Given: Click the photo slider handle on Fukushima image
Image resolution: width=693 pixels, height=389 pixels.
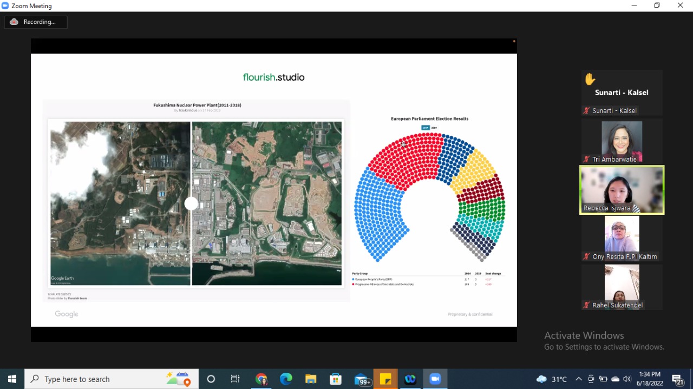Looking at the screenshot, I should coord(191,203).
